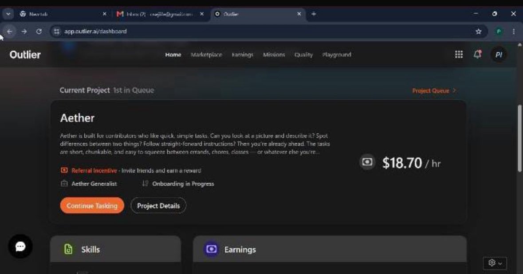Switch to the New tab browser tab
Viewport: 523px width, 274px height.
(x=62, y=14)
